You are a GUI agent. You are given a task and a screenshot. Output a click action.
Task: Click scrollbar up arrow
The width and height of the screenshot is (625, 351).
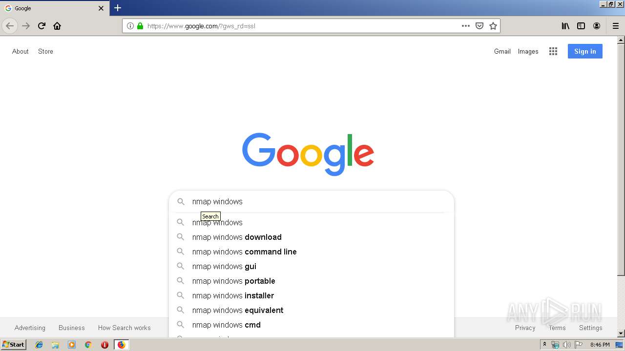point(621,40)
